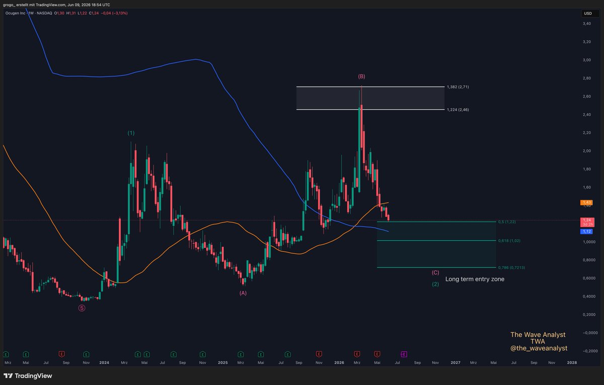This screenshot has height=385, width=604.
Task: Click the @the_waveanalyst handle text
Action: click(x=539, y=348)
